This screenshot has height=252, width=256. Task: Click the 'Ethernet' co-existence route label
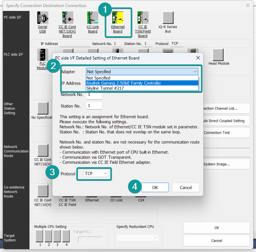pyautogui.click(x=92, y=200)
